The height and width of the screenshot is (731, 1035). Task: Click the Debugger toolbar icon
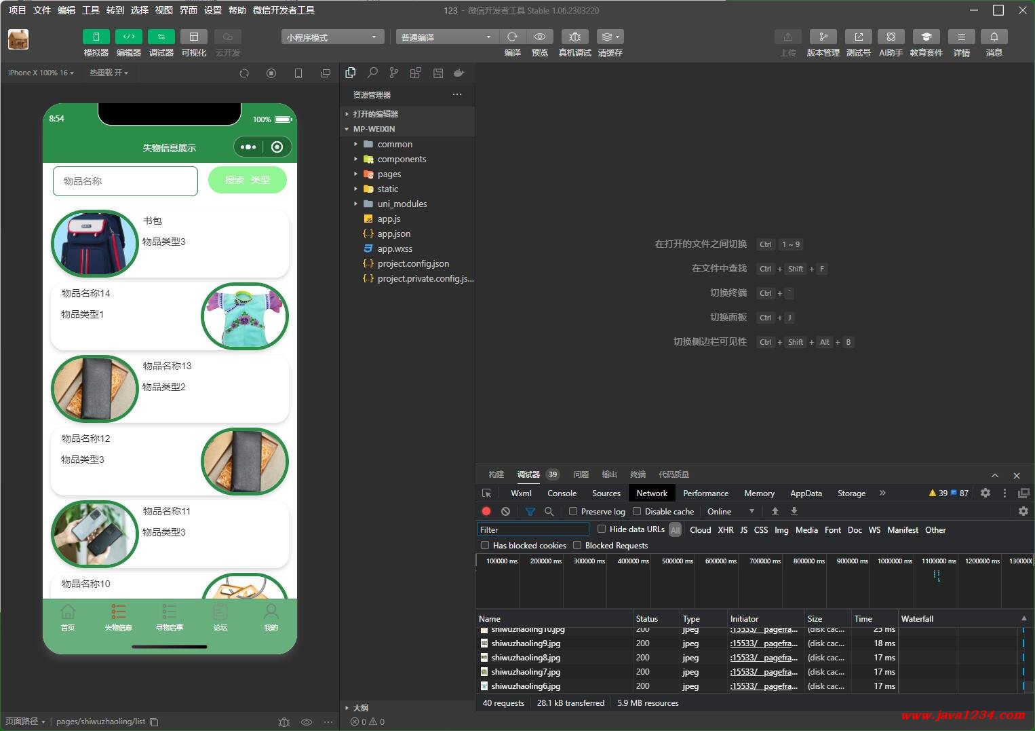pos(161,37)
